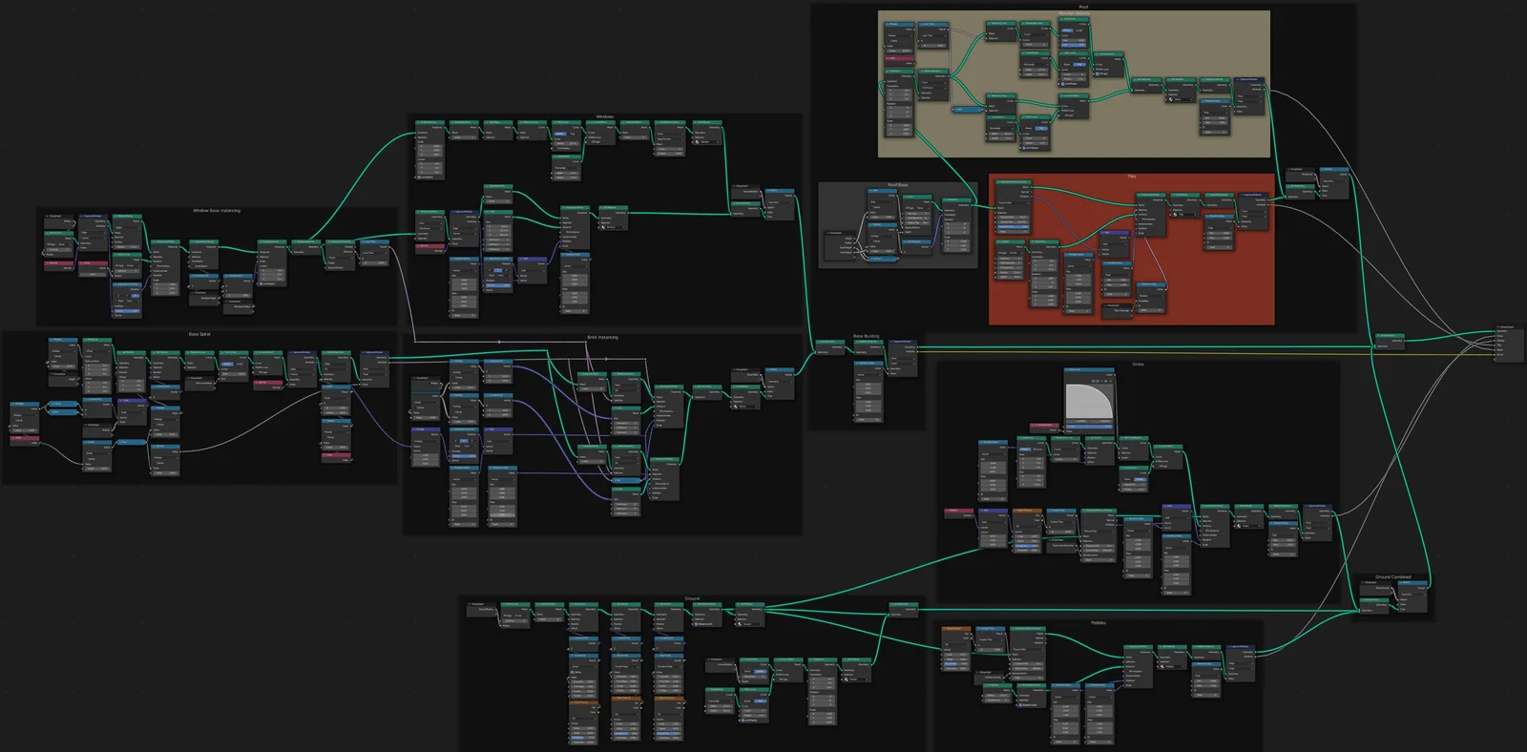This screenshot has height=752, width=1527.
Task: Select the Capture Attribute node in Wooden Beams
Action: (1249, 80)
